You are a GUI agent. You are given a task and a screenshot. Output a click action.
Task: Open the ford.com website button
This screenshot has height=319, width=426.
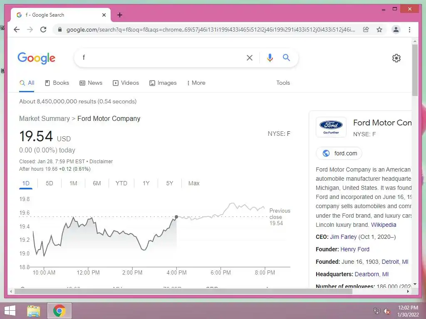339,153
